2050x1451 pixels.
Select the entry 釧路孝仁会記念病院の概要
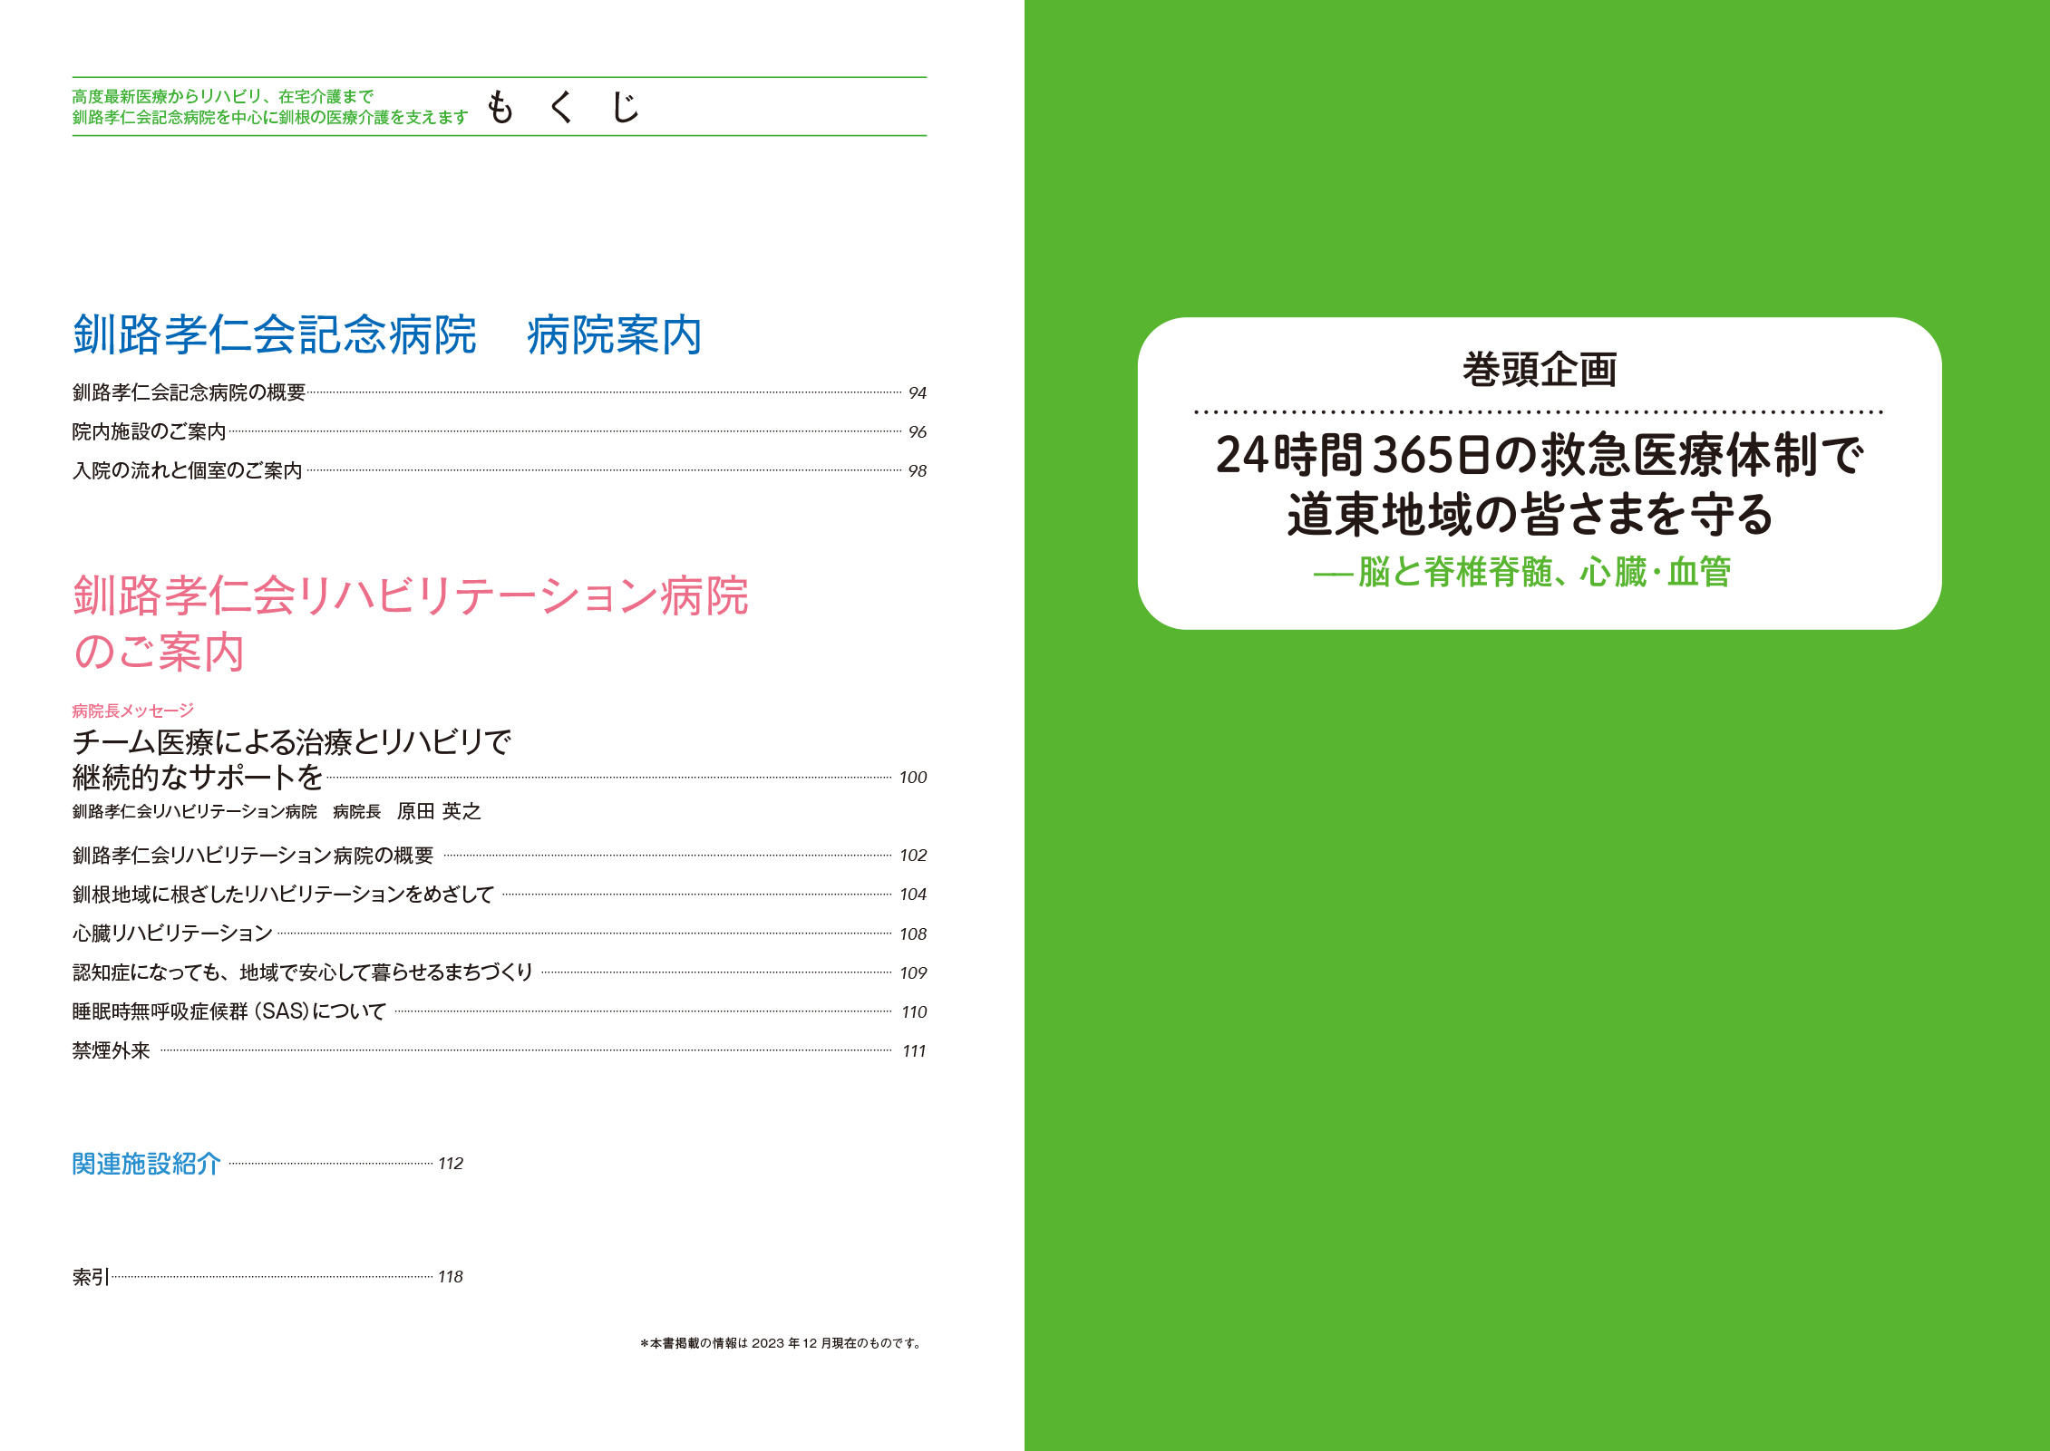pyautogui.click(x=189, y=392)
